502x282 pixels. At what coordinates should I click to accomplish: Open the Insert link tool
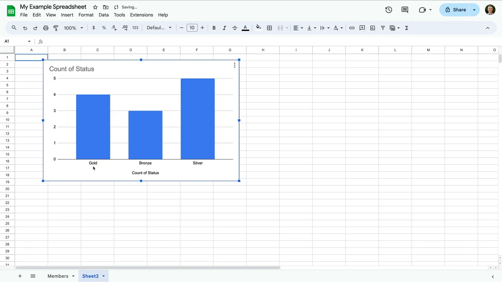pyautogui.click(x=352, y=28)
